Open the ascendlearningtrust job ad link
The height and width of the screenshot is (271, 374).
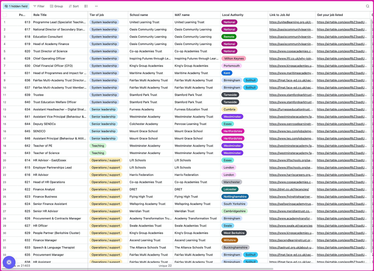(291, 240)
